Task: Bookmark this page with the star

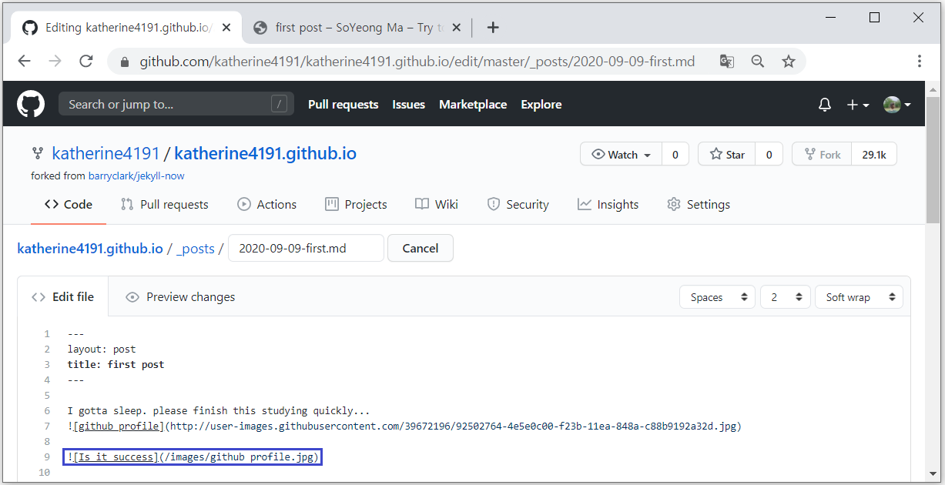Action: coord(789,61)
